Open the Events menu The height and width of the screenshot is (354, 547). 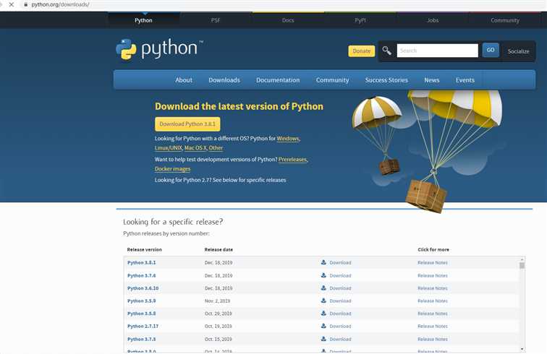click(x=465, y=79)
